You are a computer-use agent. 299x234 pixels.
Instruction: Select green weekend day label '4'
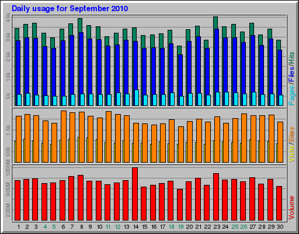(45, 227)
